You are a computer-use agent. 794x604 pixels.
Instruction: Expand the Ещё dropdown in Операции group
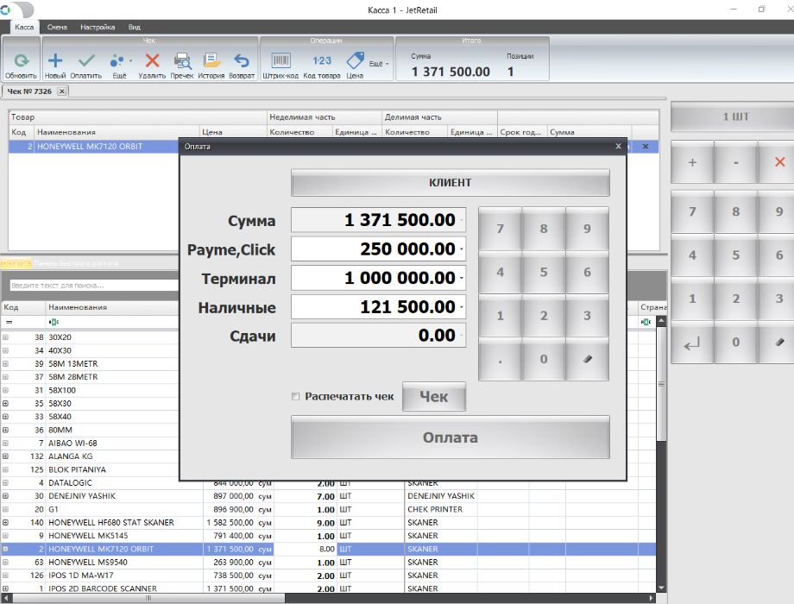[x=378, y=64]
